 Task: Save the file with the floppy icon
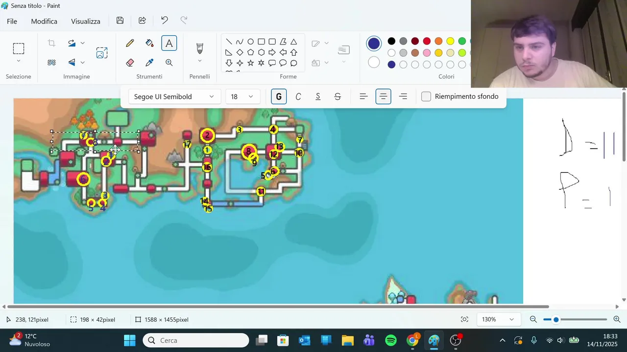pos(120,21)
